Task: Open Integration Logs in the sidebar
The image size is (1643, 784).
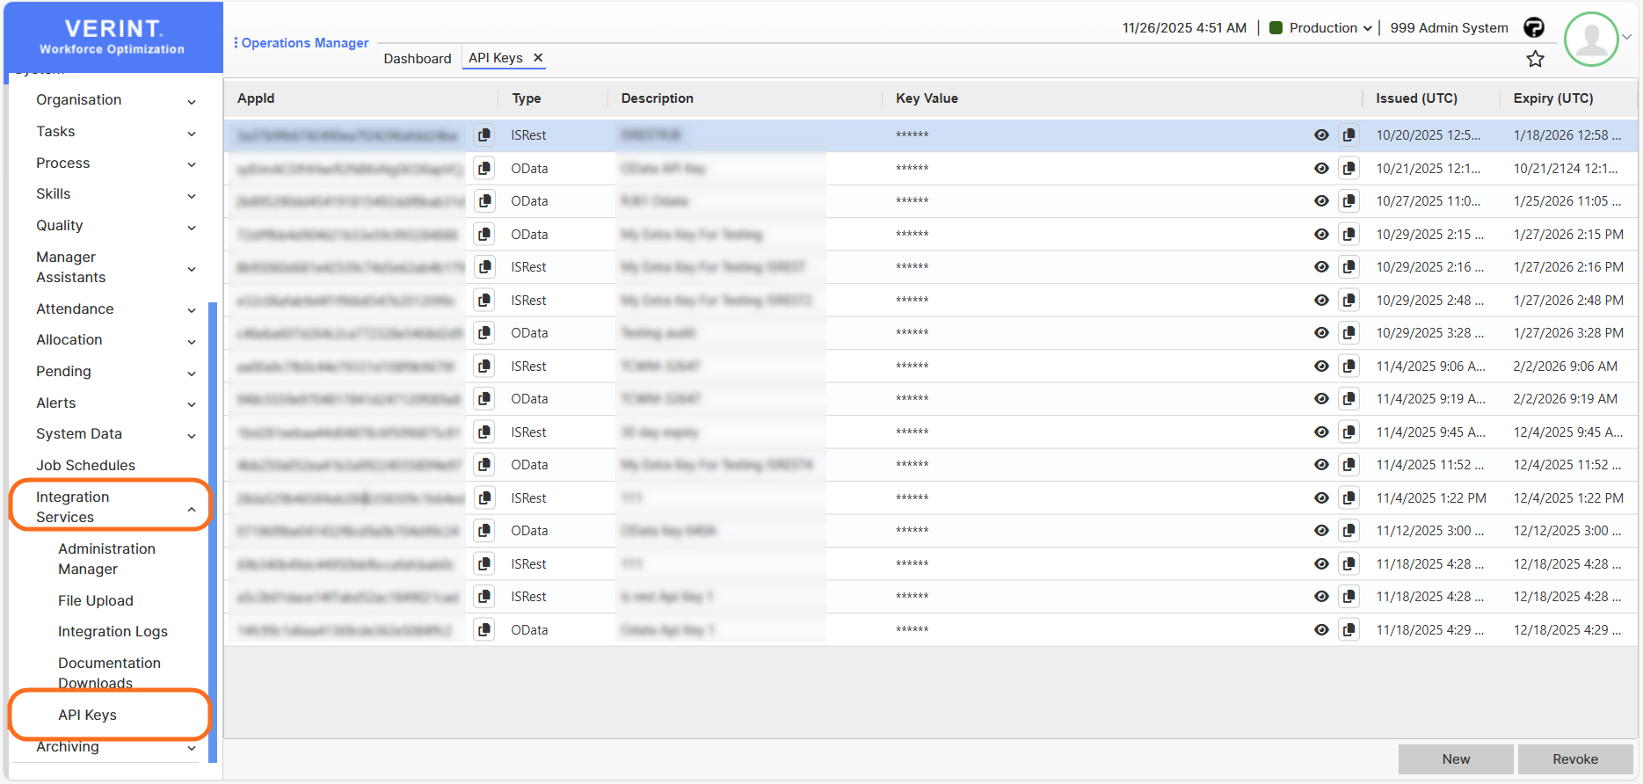Action: (x=113, y=632)
